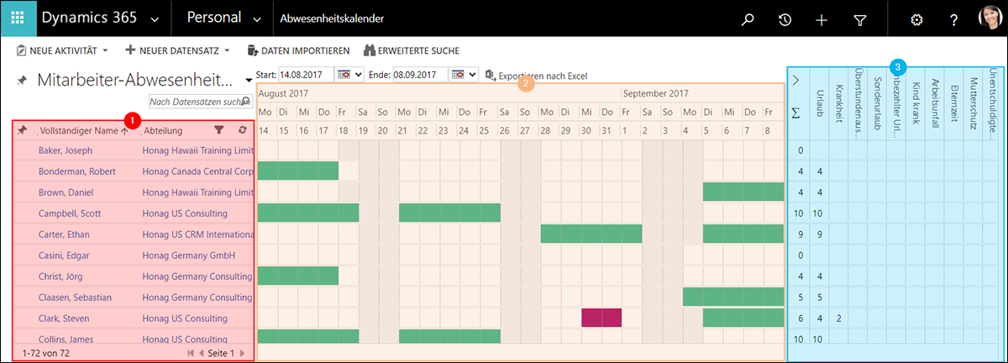Click the plus quick create icon
Screen dimensions: 1008x363
(822, 19)
